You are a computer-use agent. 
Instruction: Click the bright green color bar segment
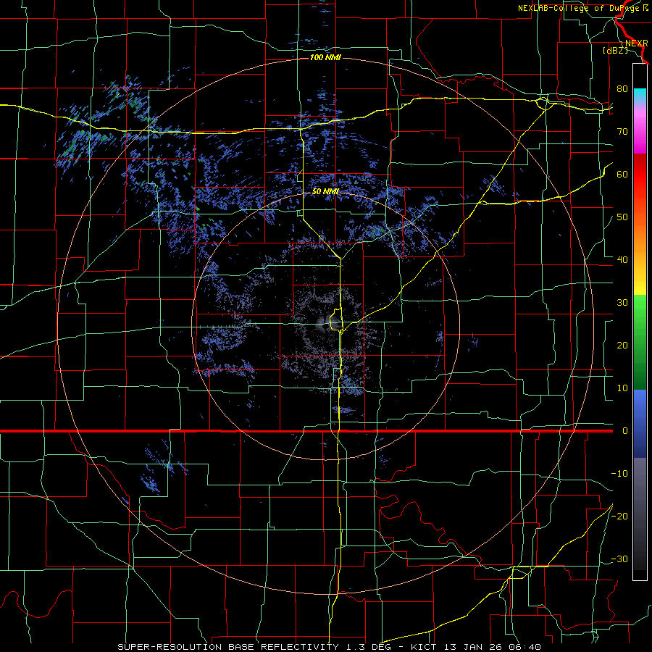coord(640,312)
